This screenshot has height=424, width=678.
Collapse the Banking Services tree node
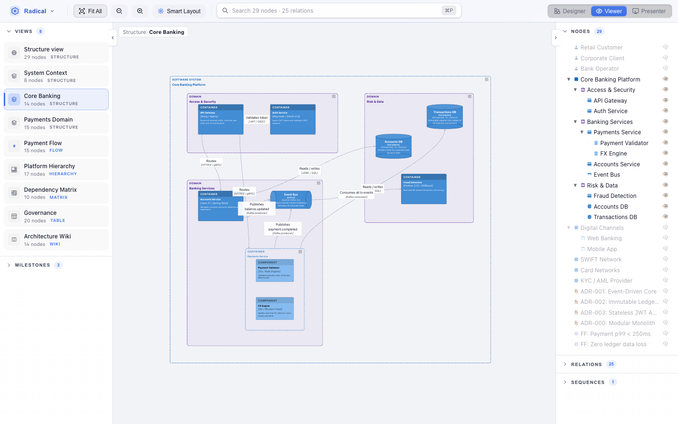coord(575,122)
